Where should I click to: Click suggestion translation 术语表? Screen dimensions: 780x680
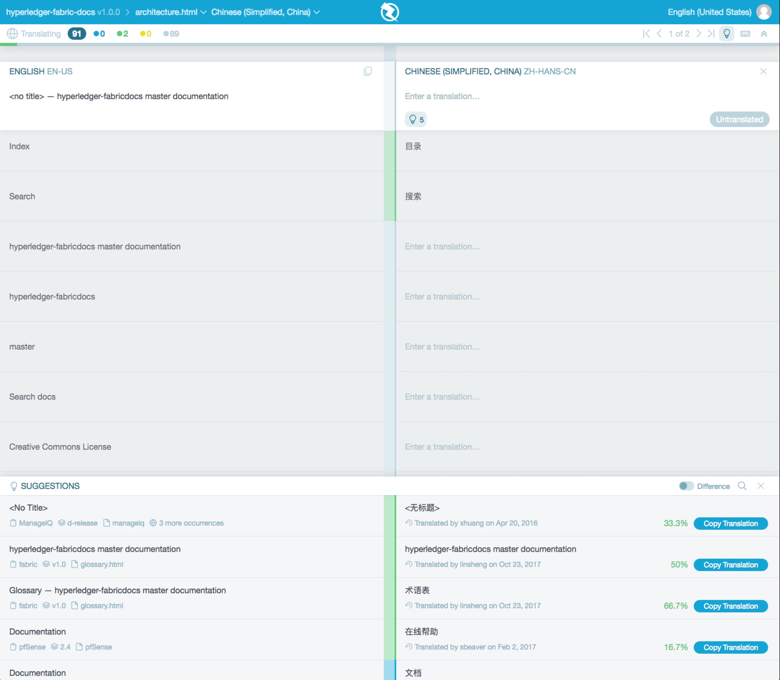point(417,590)
